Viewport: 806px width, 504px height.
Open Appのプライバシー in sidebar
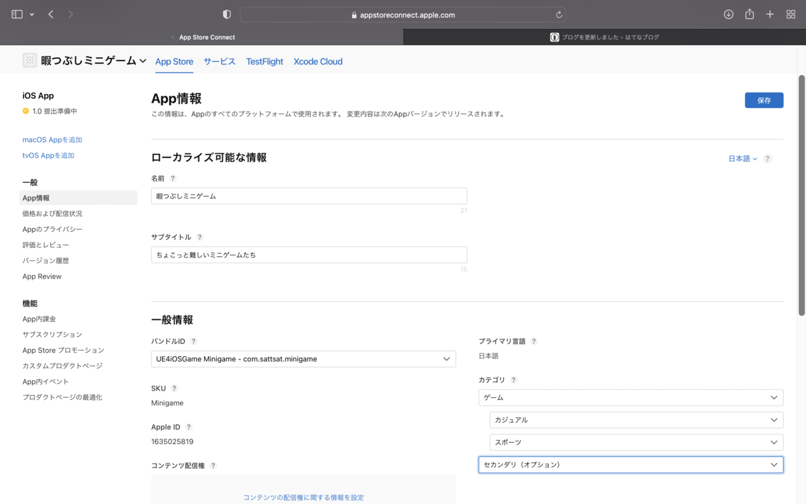click(52, 229)
